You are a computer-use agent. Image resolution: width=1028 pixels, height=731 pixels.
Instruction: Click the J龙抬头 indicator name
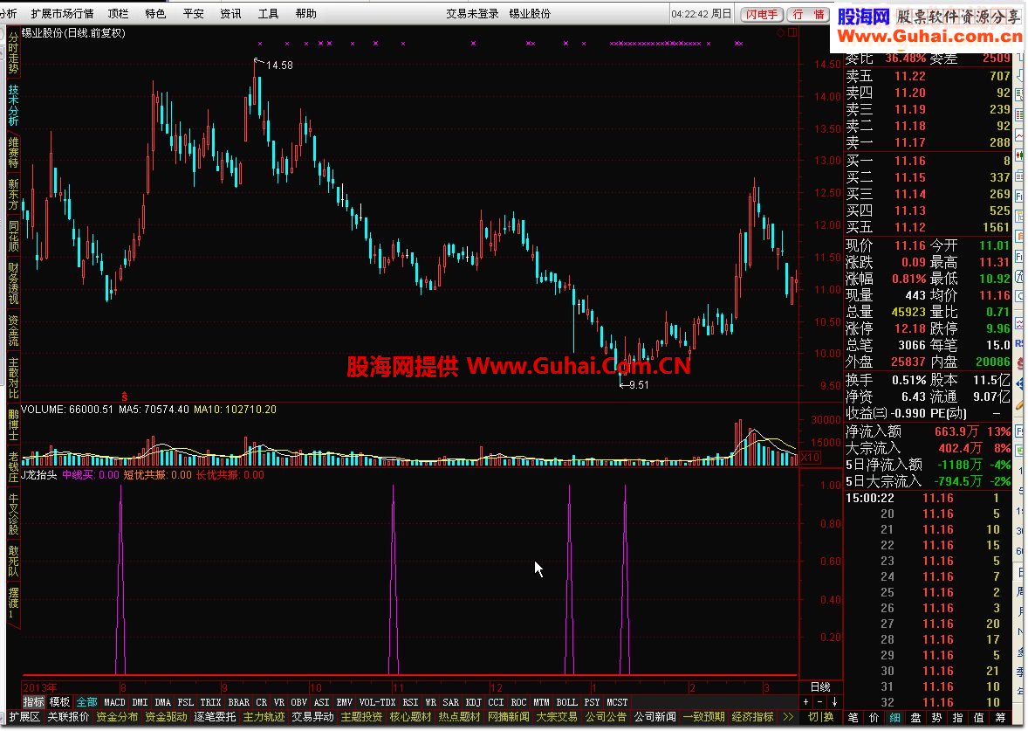tap(39, 474)
